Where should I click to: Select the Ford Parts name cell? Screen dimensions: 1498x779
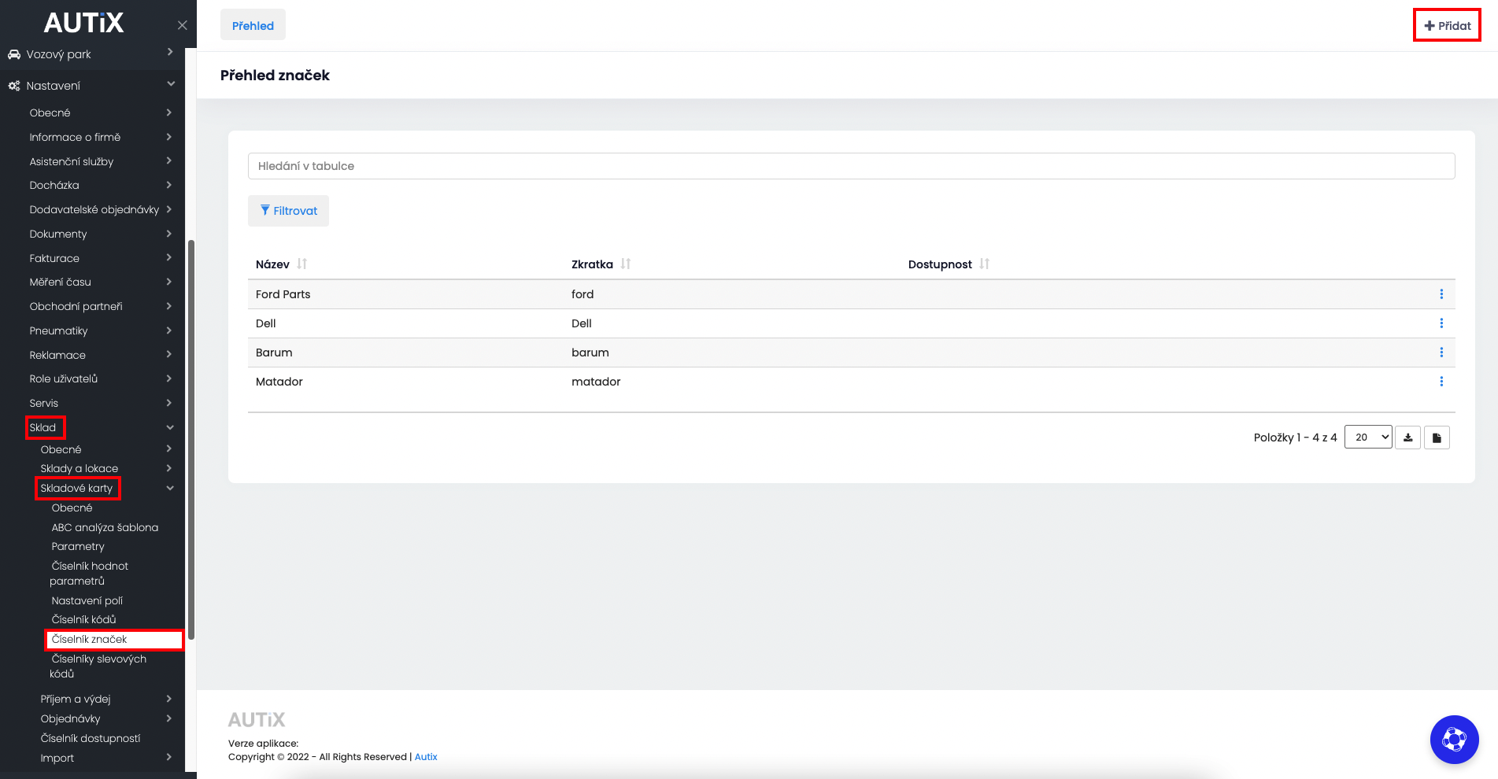(x=283, y=294)
